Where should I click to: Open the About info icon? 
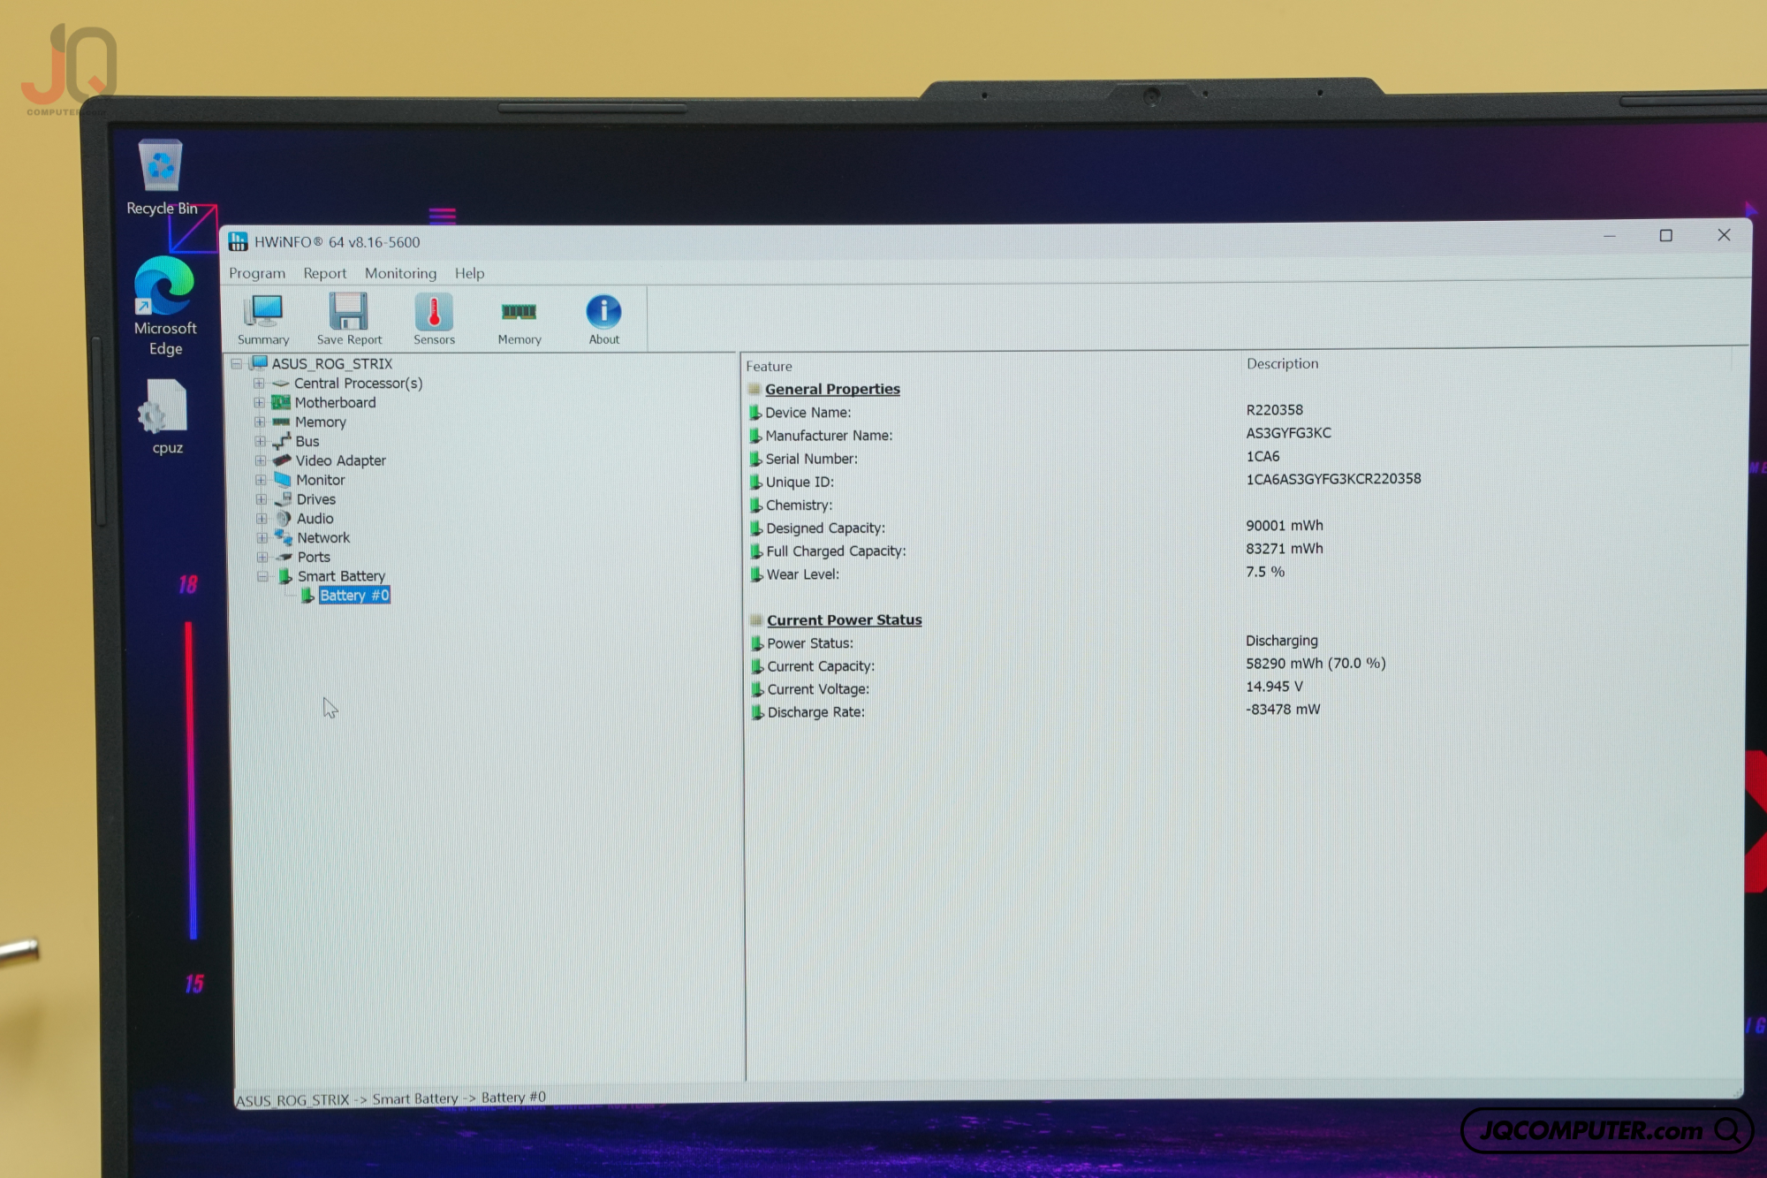[x=603, y=319]
